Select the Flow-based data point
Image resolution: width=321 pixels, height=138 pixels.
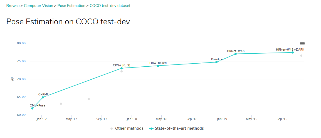[158, 66]
